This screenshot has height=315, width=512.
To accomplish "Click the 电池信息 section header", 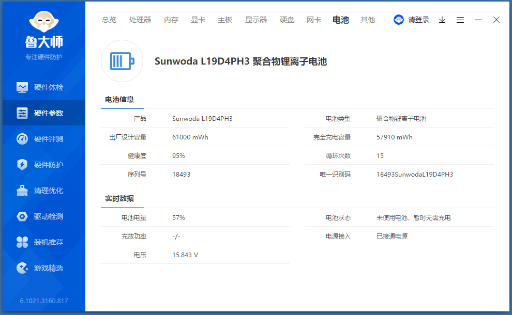I will (119, 100).
